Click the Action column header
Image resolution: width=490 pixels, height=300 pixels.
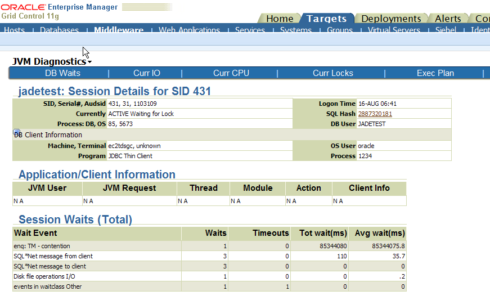click(309, 188)
